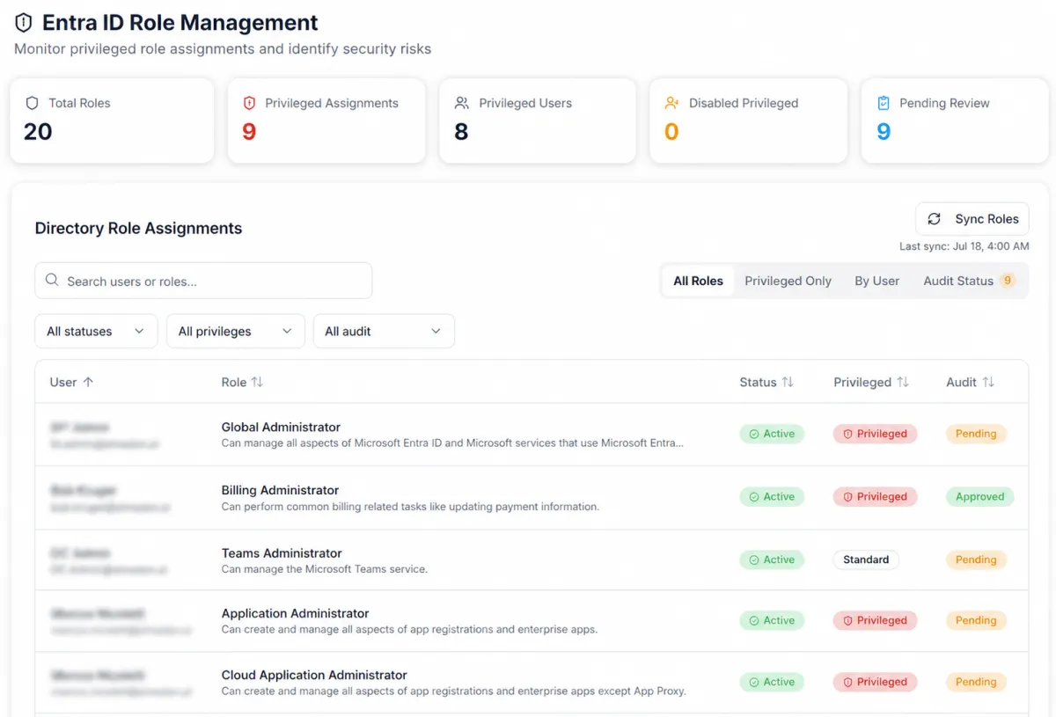This screenshot has width=1056, height=717.
Task: Click Active badge in Teams Administrator row
Action: (772, 560)
